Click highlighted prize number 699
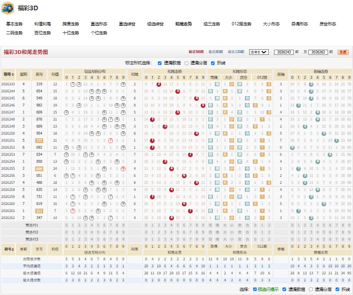Image resolution: width=353 pixels, height=295 pixels. point(39,169)
